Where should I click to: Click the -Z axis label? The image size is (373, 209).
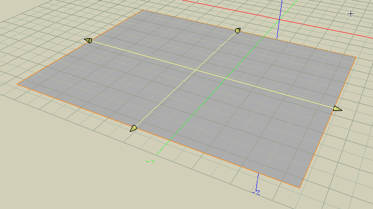[256, 192]
